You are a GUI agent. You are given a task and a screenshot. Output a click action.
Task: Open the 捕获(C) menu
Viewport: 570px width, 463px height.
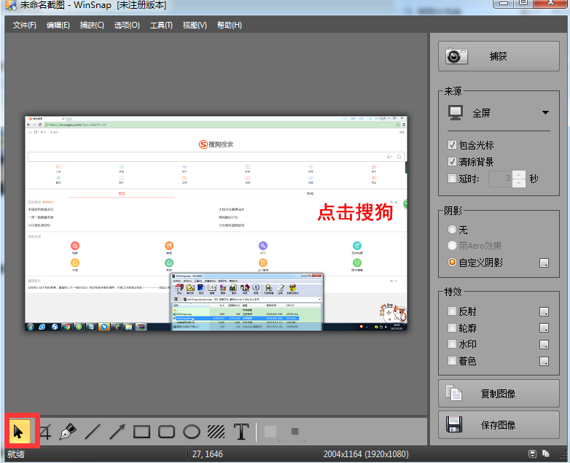(92, 26)
